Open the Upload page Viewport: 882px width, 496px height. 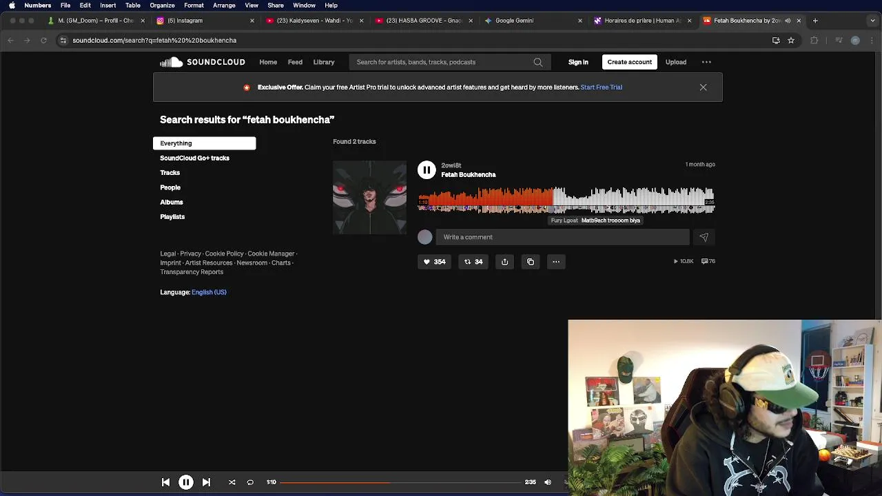click(676, 62)
